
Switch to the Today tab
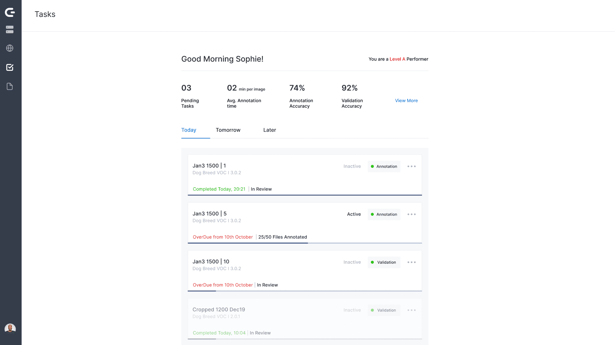click(189, 130)
